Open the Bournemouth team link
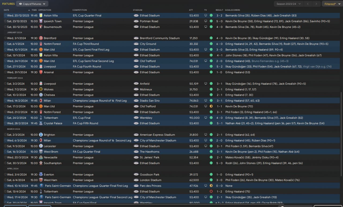 point(53,27)
